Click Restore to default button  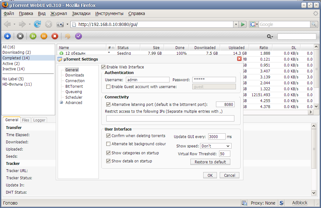[210, 162]
